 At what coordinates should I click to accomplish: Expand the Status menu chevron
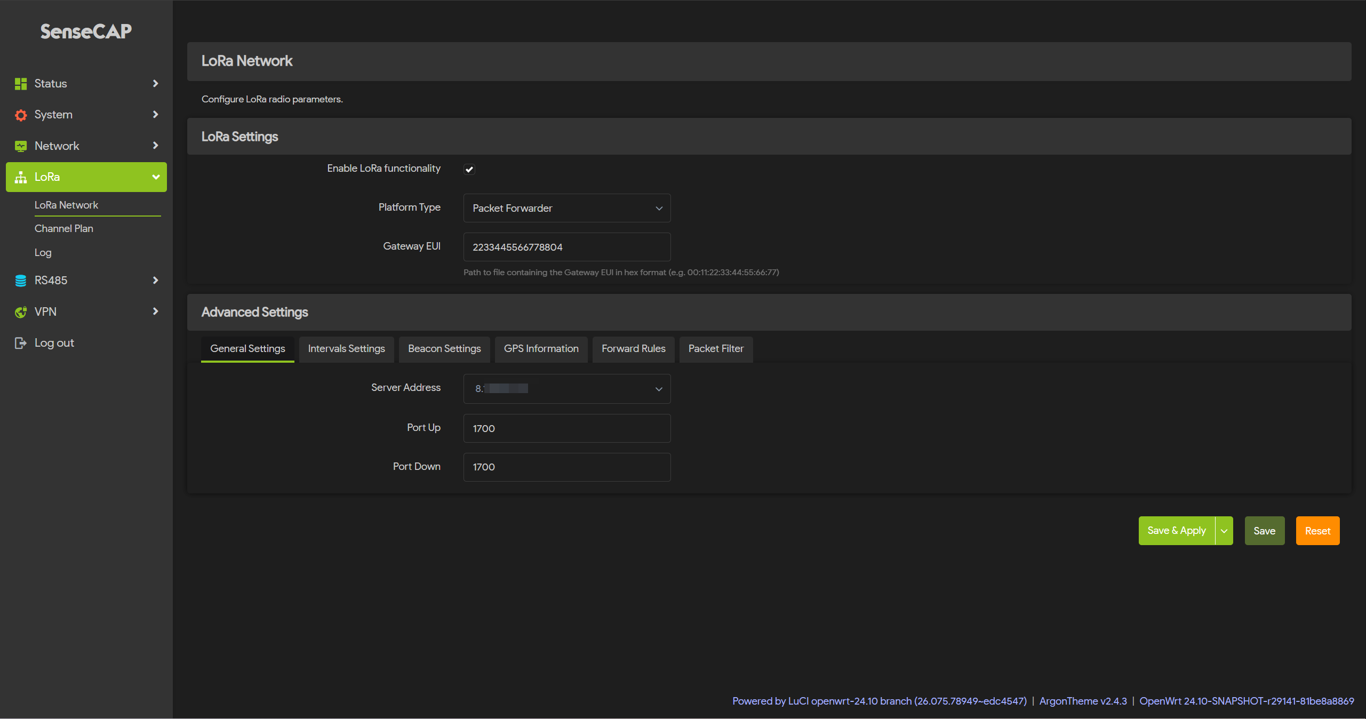(x=155, y=84)
